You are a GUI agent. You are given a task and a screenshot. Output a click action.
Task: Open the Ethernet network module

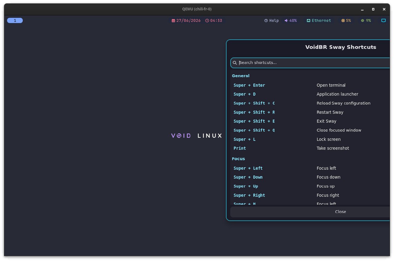[x=319, y=21]
